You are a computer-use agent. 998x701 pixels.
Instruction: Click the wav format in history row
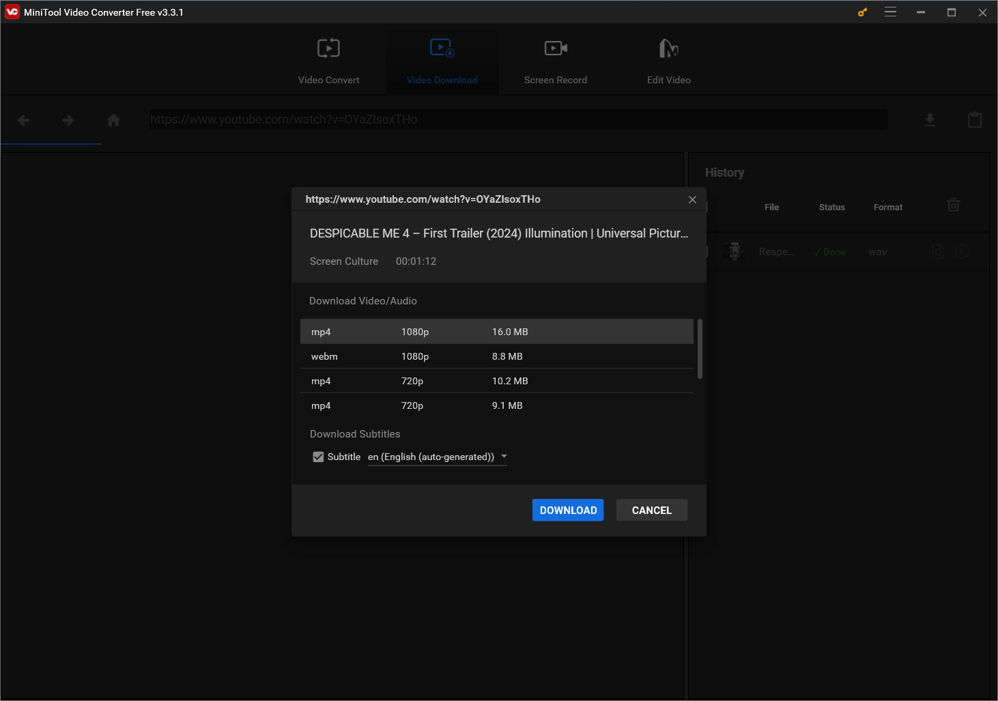(x=877, y=252)
